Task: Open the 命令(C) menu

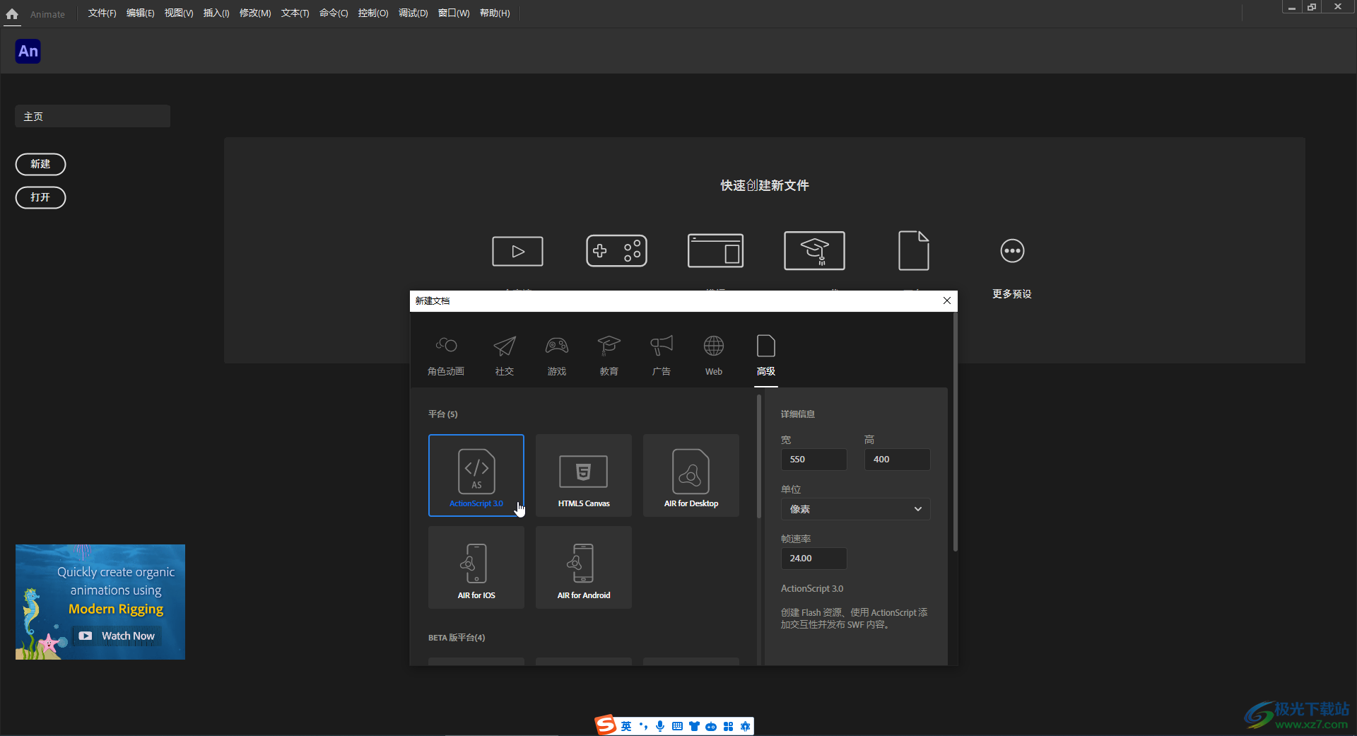Action: pyautogui.click(x=334, y=13)
